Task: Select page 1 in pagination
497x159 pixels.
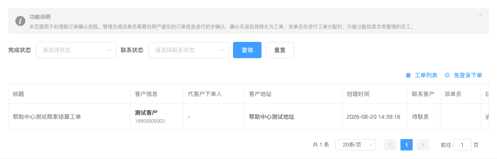Action: [x=407, y=145]
